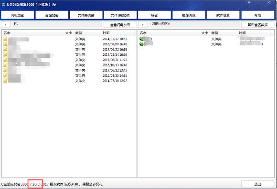This screenshot has height=189, width=277.
Task: Click date text 2014/03/27 10:53
Action: tap(115, 39)
